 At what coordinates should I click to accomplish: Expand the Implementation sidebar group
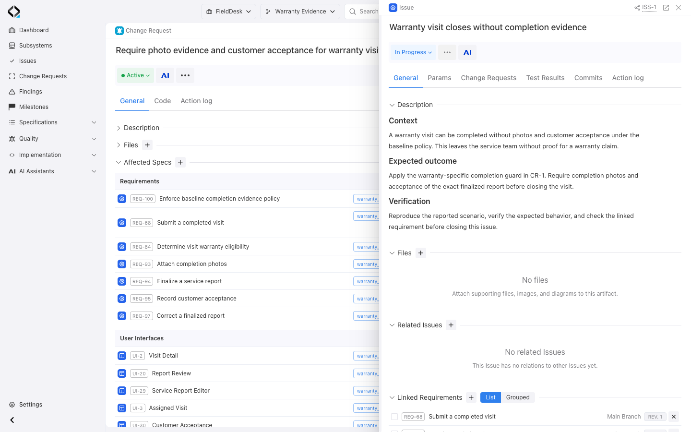click(x=53, y=155)
